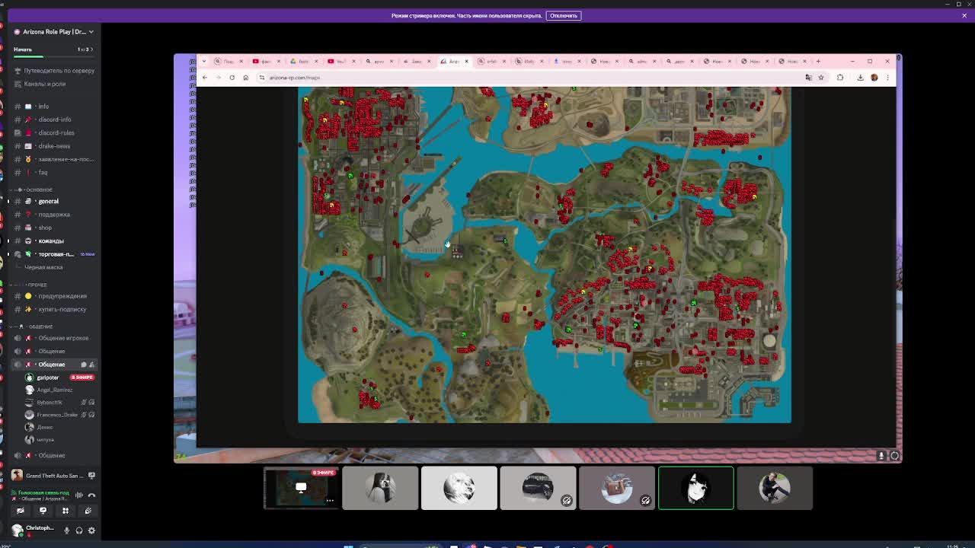Screen dimensions: 975x548
Task: Stop streaming icon beside Grand Theft Auto San
Action: coord(91,476)
